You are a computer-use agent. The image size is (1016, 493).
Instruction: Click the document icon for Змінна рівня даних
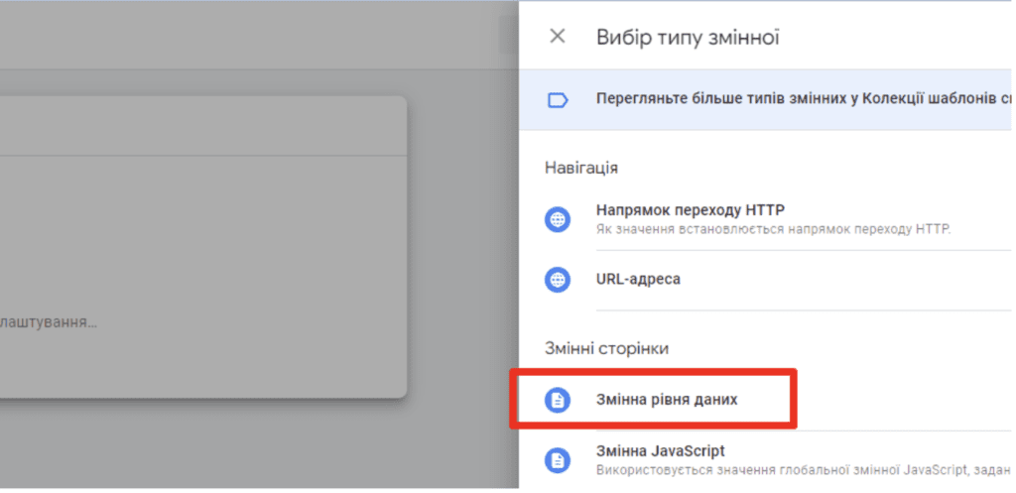(558, 401)
